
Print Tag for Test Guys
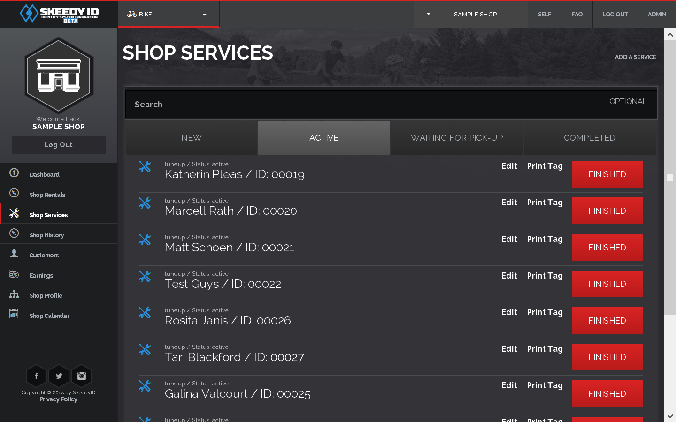[x=545, y=276]
